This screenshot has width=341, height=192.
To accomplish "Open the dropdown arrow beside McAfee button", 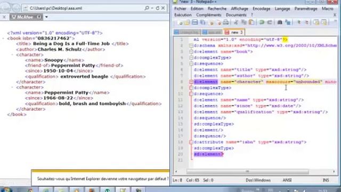I will [46, 17].
